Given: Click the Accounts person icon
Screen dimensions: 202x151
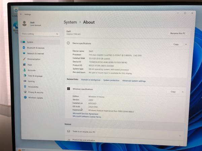Looking at the screenshot, I should [x=25, y=70].
